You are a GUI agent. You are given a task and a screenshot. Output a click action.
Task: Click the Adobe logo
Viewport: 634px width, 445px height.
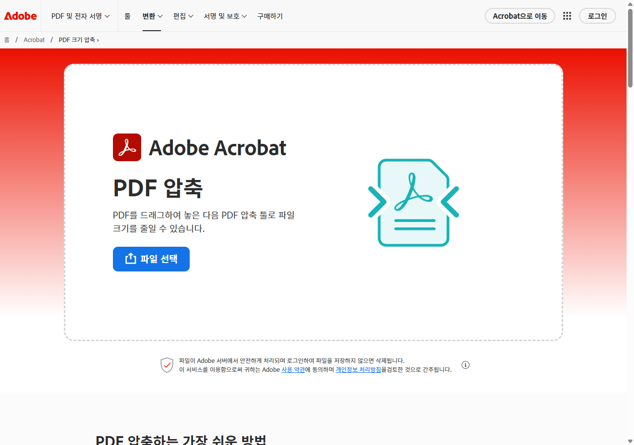click(20, 15)
